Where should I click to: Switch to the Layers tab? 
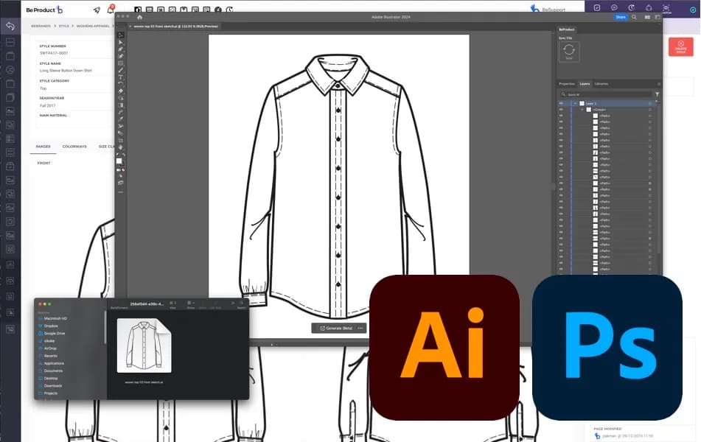click(x=585, y=84)
